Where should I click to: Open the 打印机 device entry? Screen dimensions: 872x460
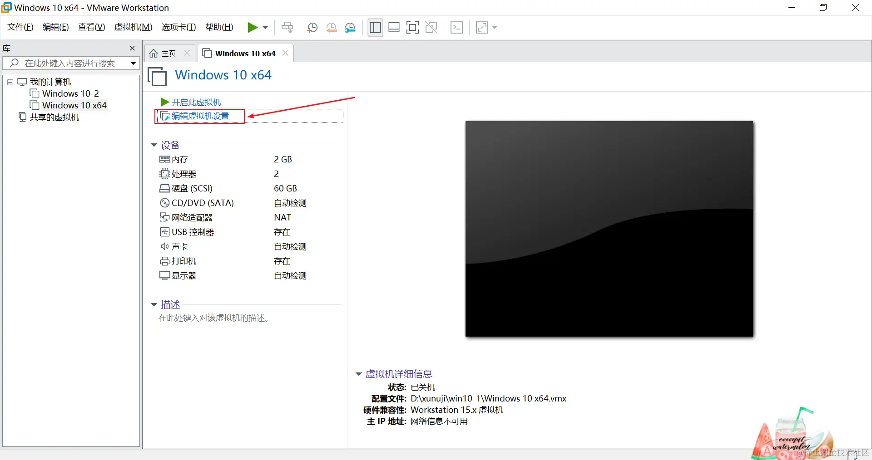pyautogui.click(x=184, y=261)
